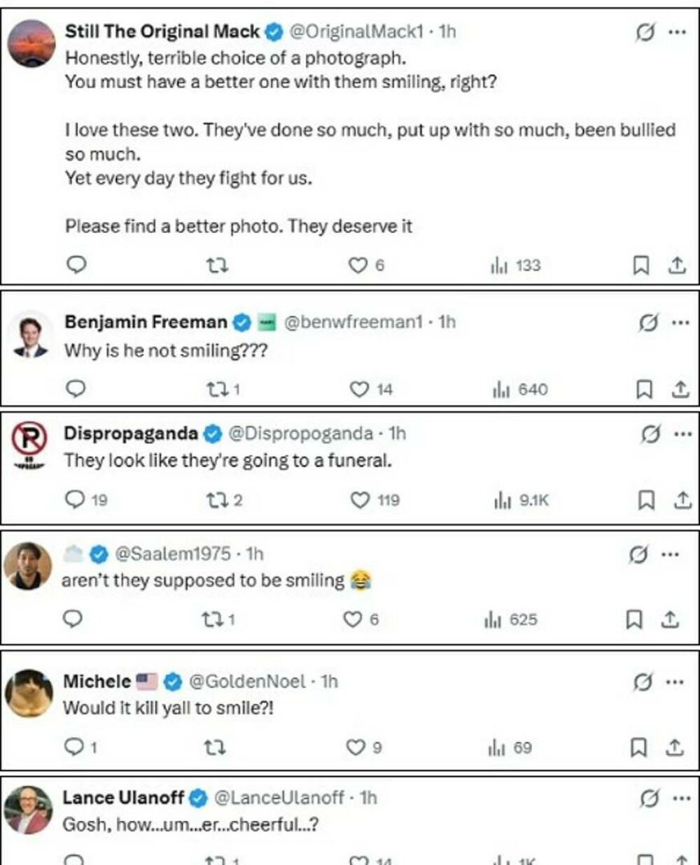
Task: Open @OriginalMack1 profile handle
Action: (x=356, y=31)
